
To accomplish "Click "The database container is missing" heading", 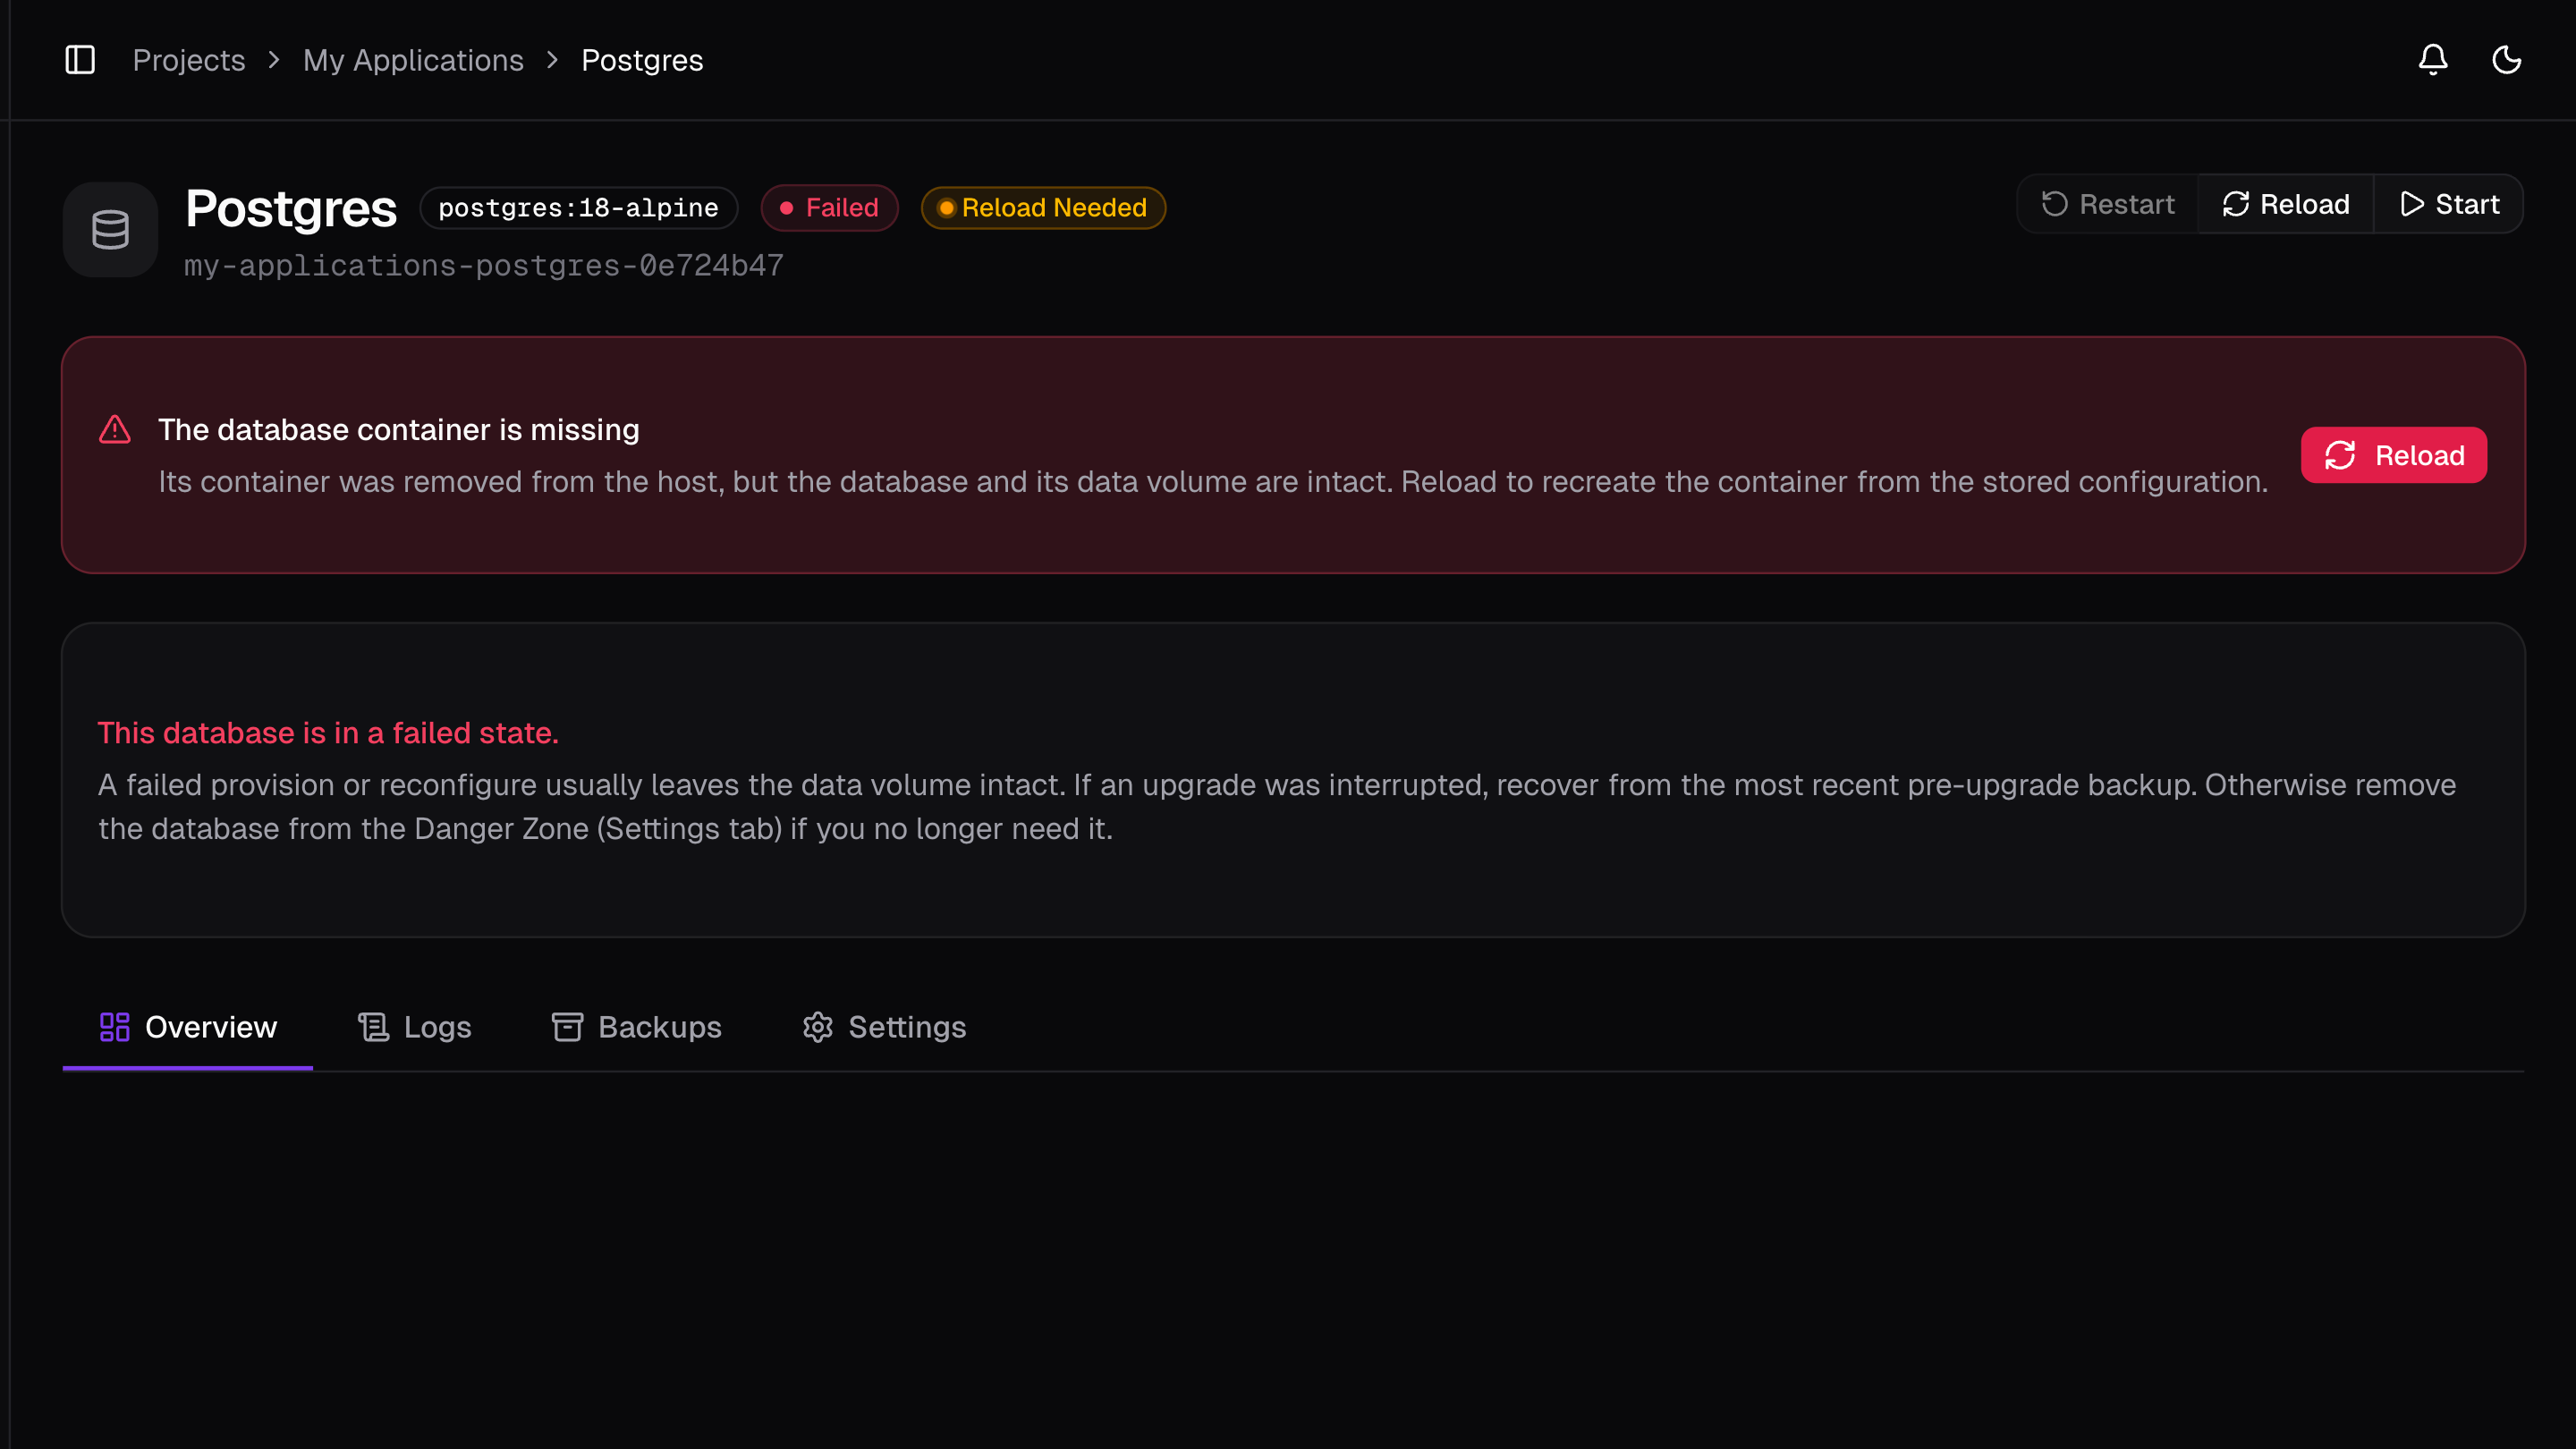I will point(399,429).
